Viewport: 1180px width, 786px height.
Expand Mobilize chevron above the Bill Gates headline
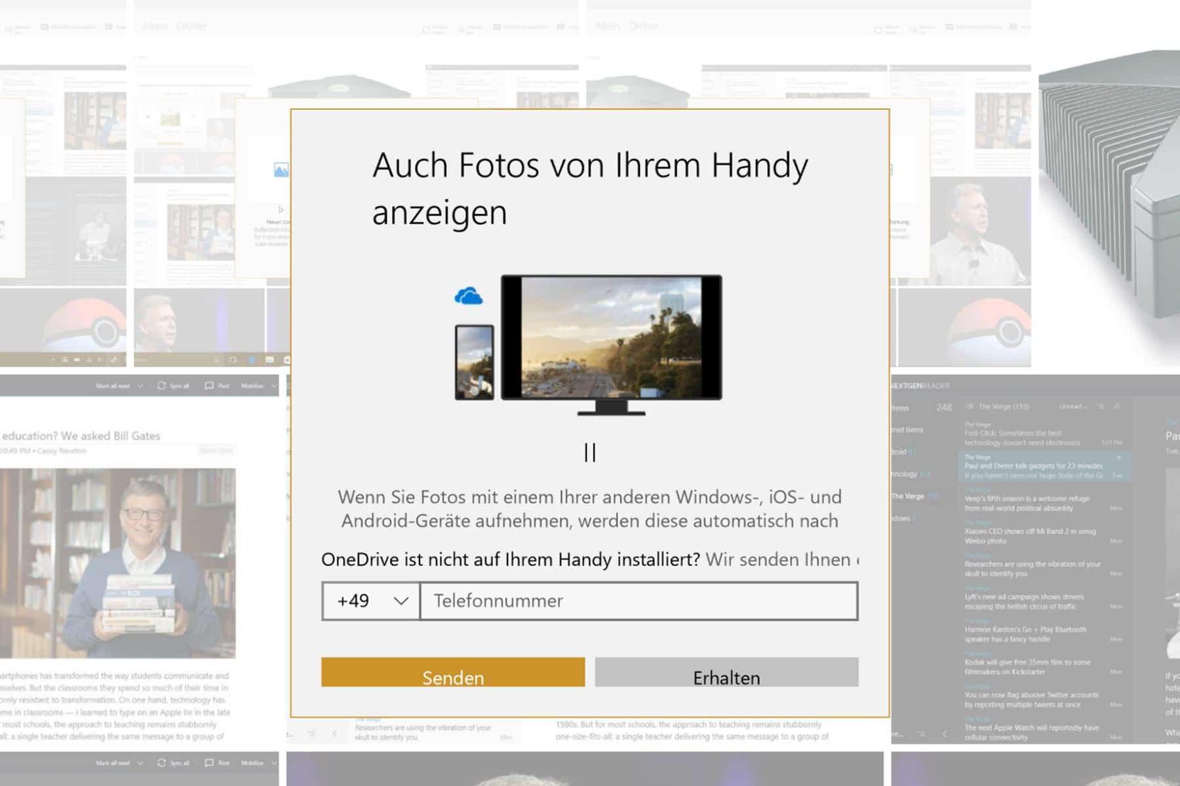(273, 386)
